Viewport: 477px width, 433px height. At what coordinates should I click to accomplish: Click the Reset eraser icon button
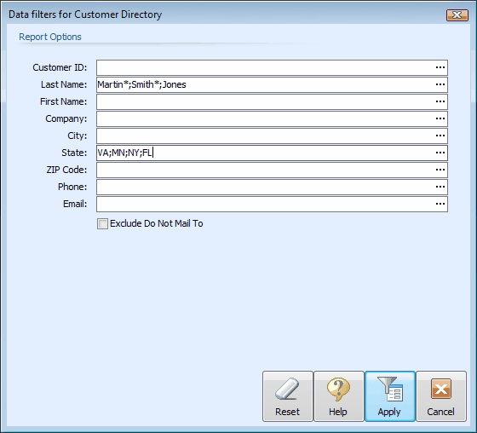[288, 396]
